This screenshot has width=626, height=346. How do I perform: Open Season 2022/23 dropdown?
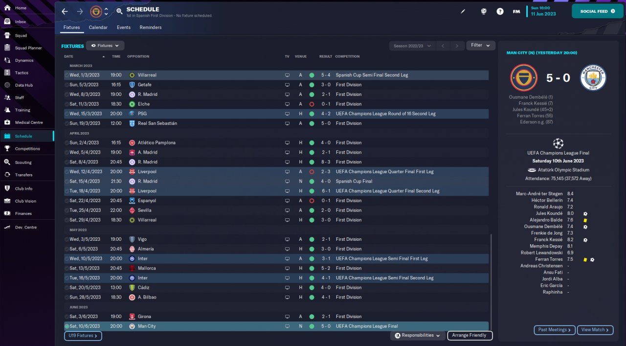(412, 46)
